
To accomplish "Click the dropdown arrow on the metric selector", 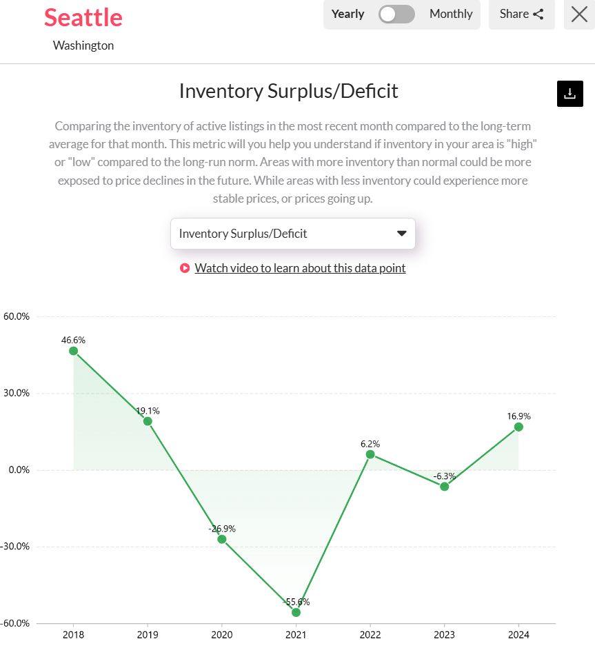I will tap(401, 234).
